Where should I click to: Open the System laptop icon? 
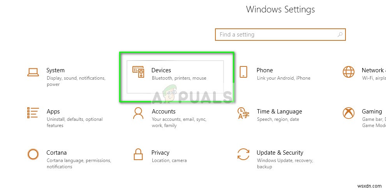coord(33,72)
